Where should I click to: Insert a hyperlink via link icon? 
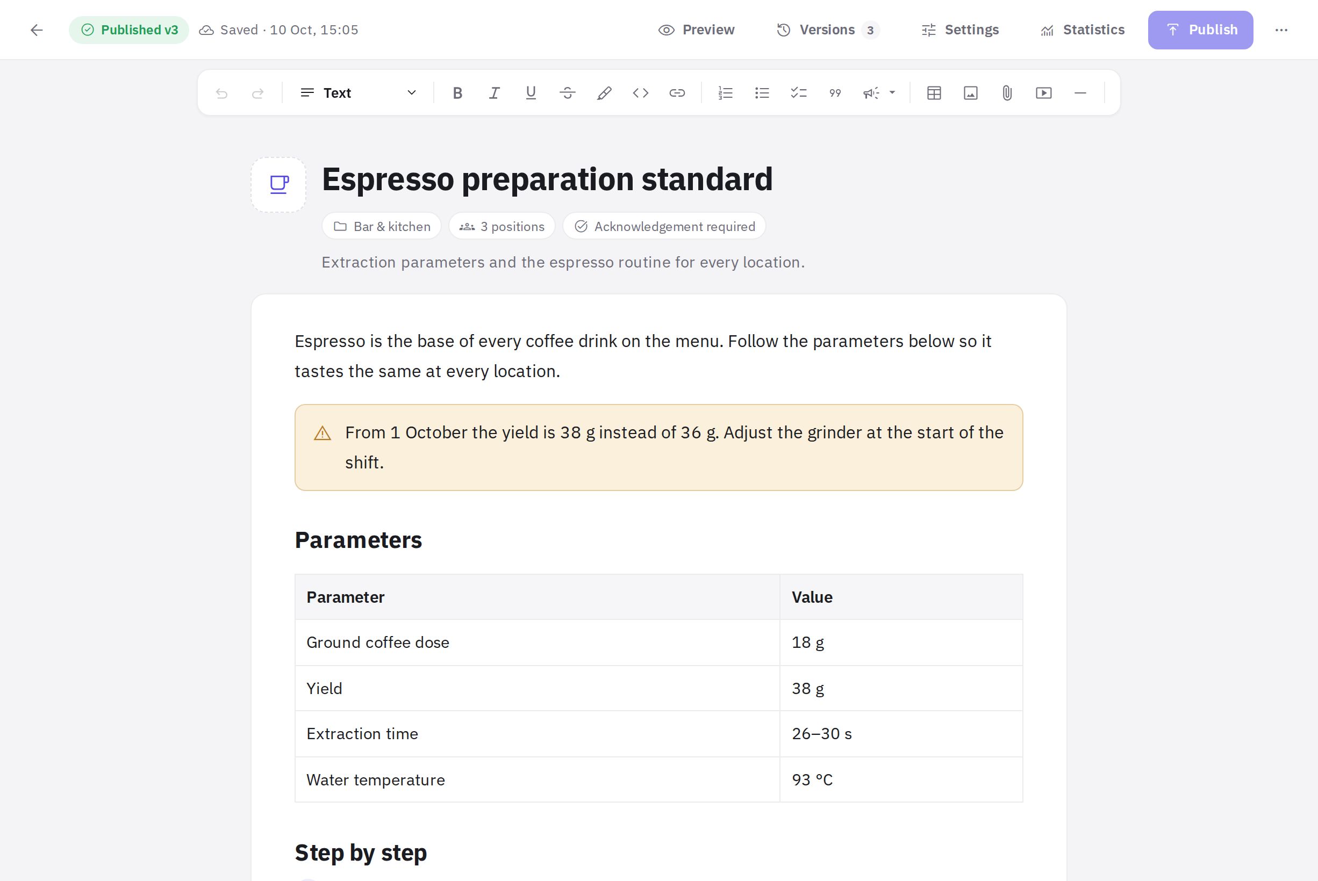677,93
